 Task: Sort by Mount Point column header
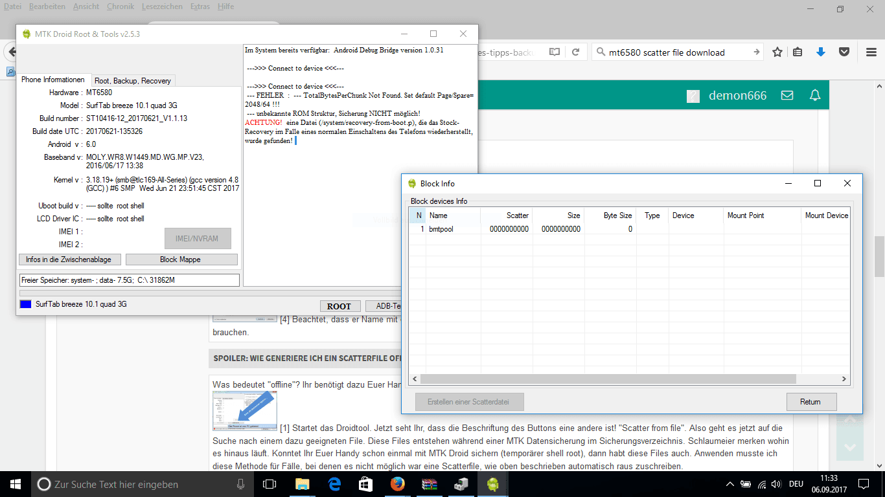(762, 215)
